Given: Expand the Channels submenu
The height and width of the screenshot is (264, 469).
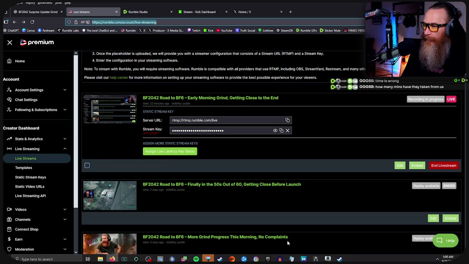Looking at the screenshot, I should pos(65,220).
